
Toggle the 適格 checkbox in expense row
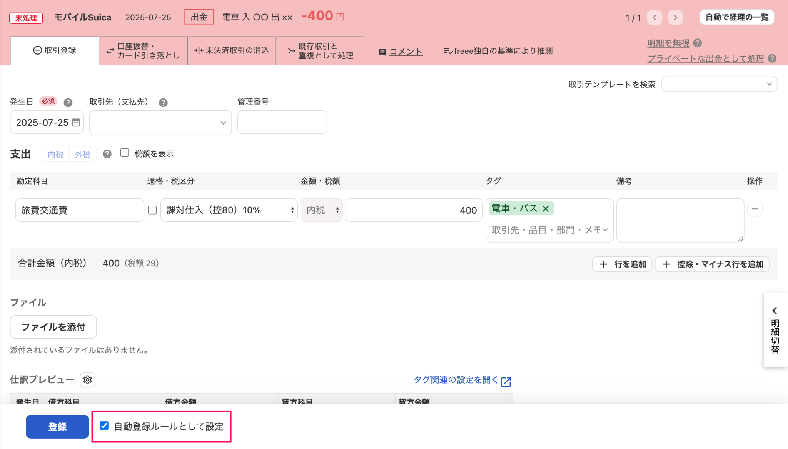(x=152, y=210)
